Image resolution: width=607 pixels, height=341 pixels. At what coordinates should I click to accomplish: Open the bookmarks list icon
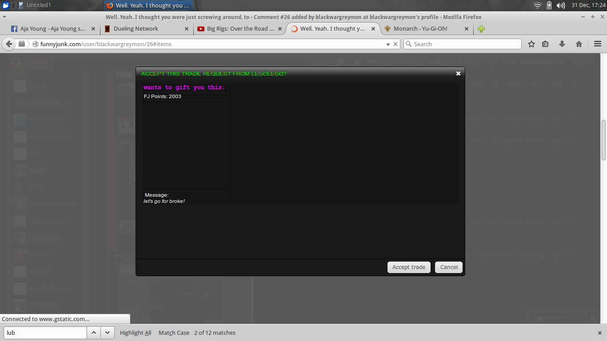click(x=545, y=44)
